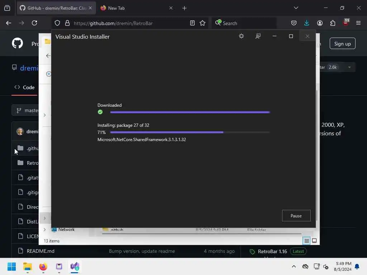Click the Latest release badge
Image resolution: width=367 pixels, height=275 pixels.
click(298, 251)
